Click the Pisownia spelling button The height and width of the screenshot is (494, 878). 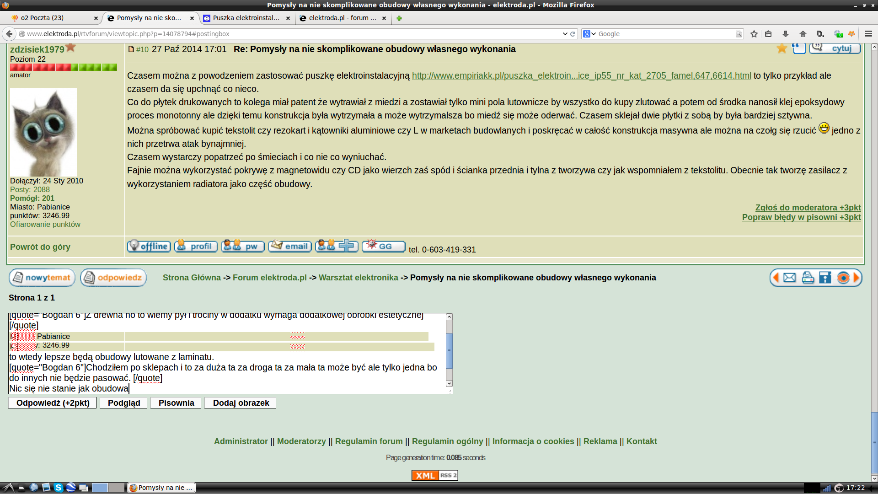pyautogui.click(x=176, y=403)
